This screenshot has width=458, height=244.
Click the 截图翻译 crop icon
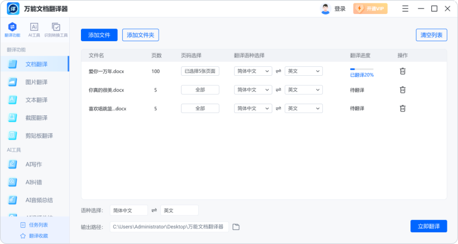tap(12, 118)
